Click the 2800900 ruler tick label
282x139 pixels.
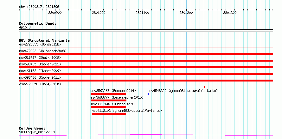pyautogui.click(x=55, y=13)
